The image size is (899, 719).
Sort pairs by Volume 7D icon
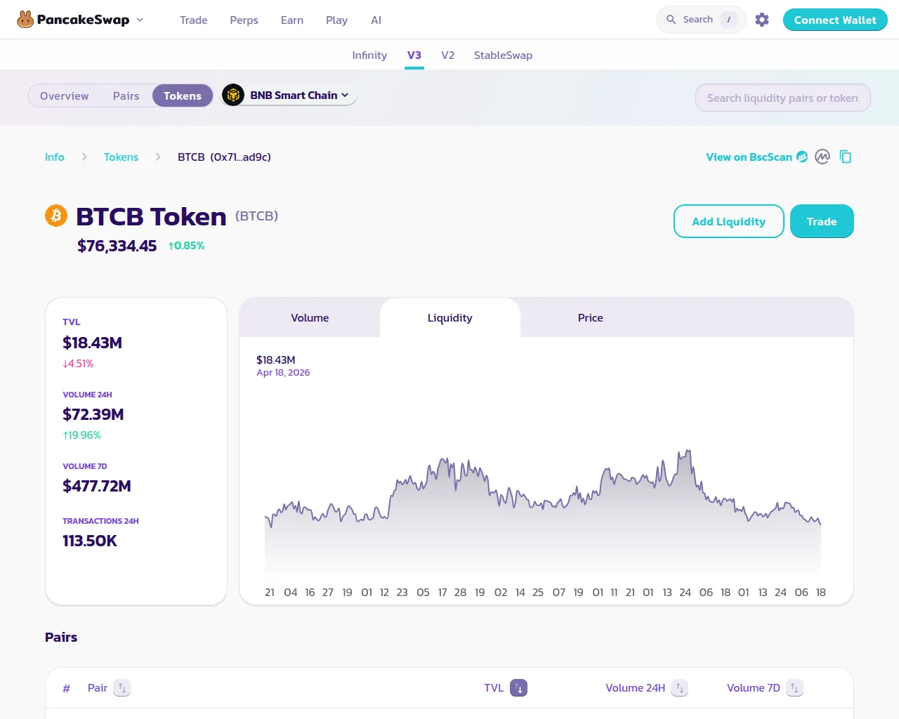(794, 688)
